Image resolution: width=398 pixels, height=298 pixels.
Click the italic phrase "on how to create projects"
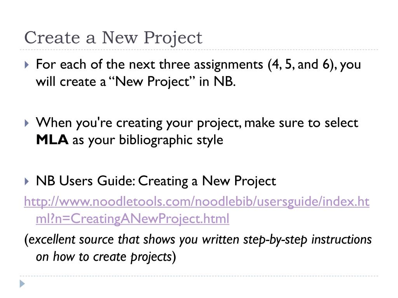104,257
